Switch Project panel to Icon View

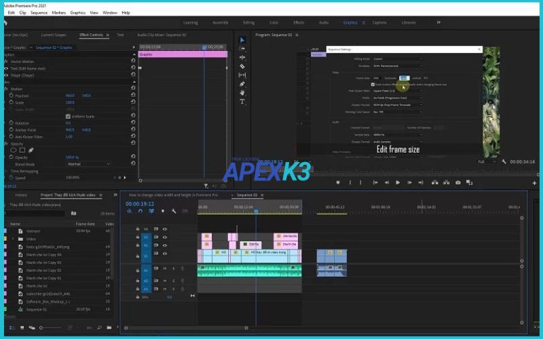pos(22,327)
